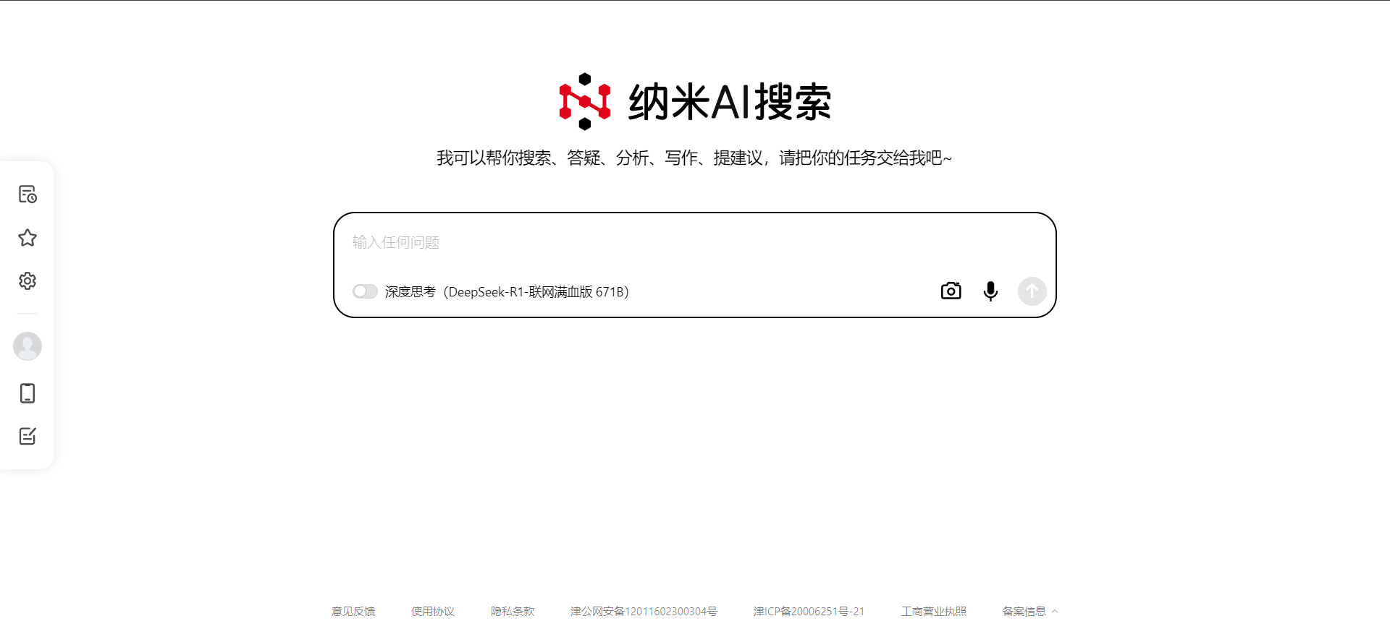Click the 输入任何问题 input field
Image resolution: width=1390 pixels, height=629 pixels.
[x=695, y=243]
